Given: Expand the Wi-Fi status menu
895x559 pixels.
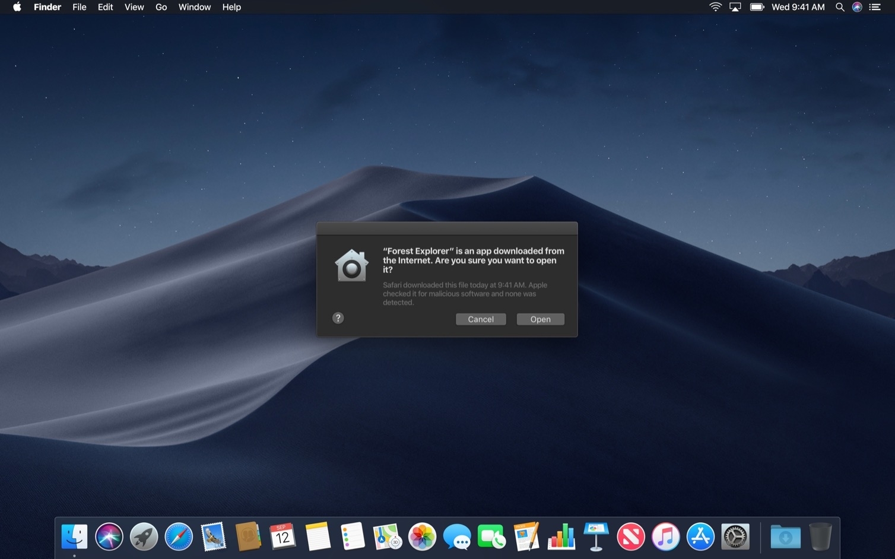Looking at the screenshot, I should click(715, 7).
